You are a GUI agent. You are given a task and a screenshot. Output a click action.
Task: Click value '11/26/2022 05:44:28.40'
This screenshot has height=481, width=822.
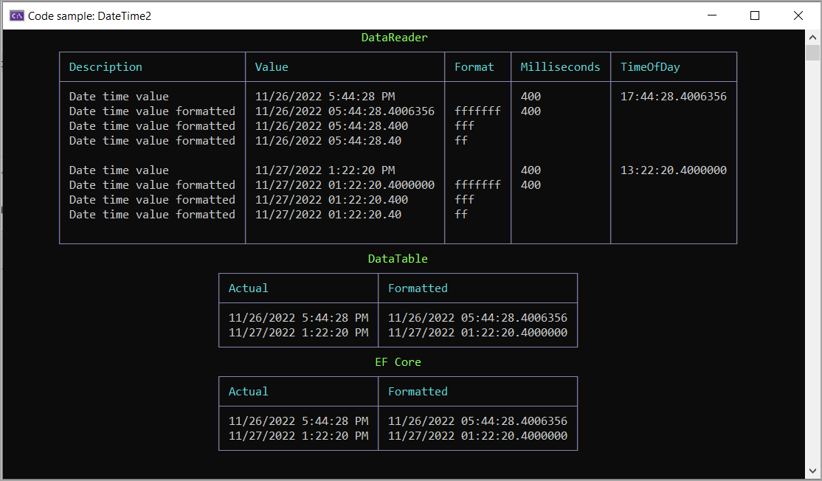click(328, 140)
